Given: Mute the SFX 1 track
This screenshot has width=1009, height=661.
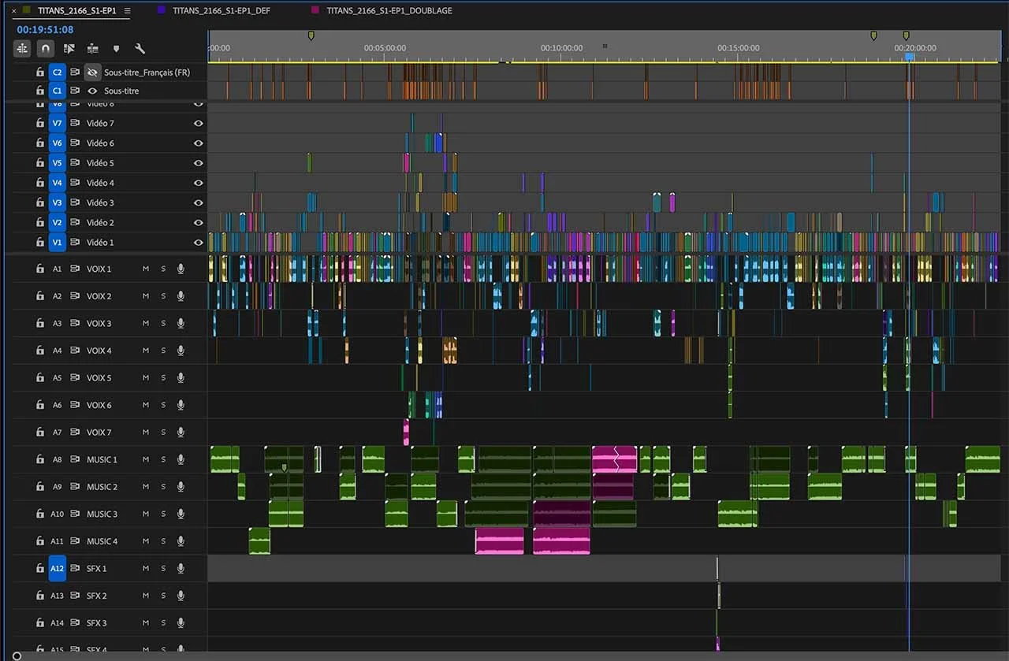Looking at the screenshot, I should [x=146, y=569].
